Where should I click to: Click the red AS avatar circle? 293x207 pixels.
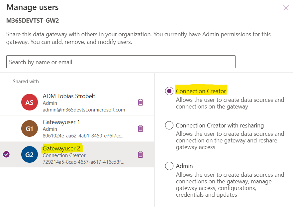point(30,103)
